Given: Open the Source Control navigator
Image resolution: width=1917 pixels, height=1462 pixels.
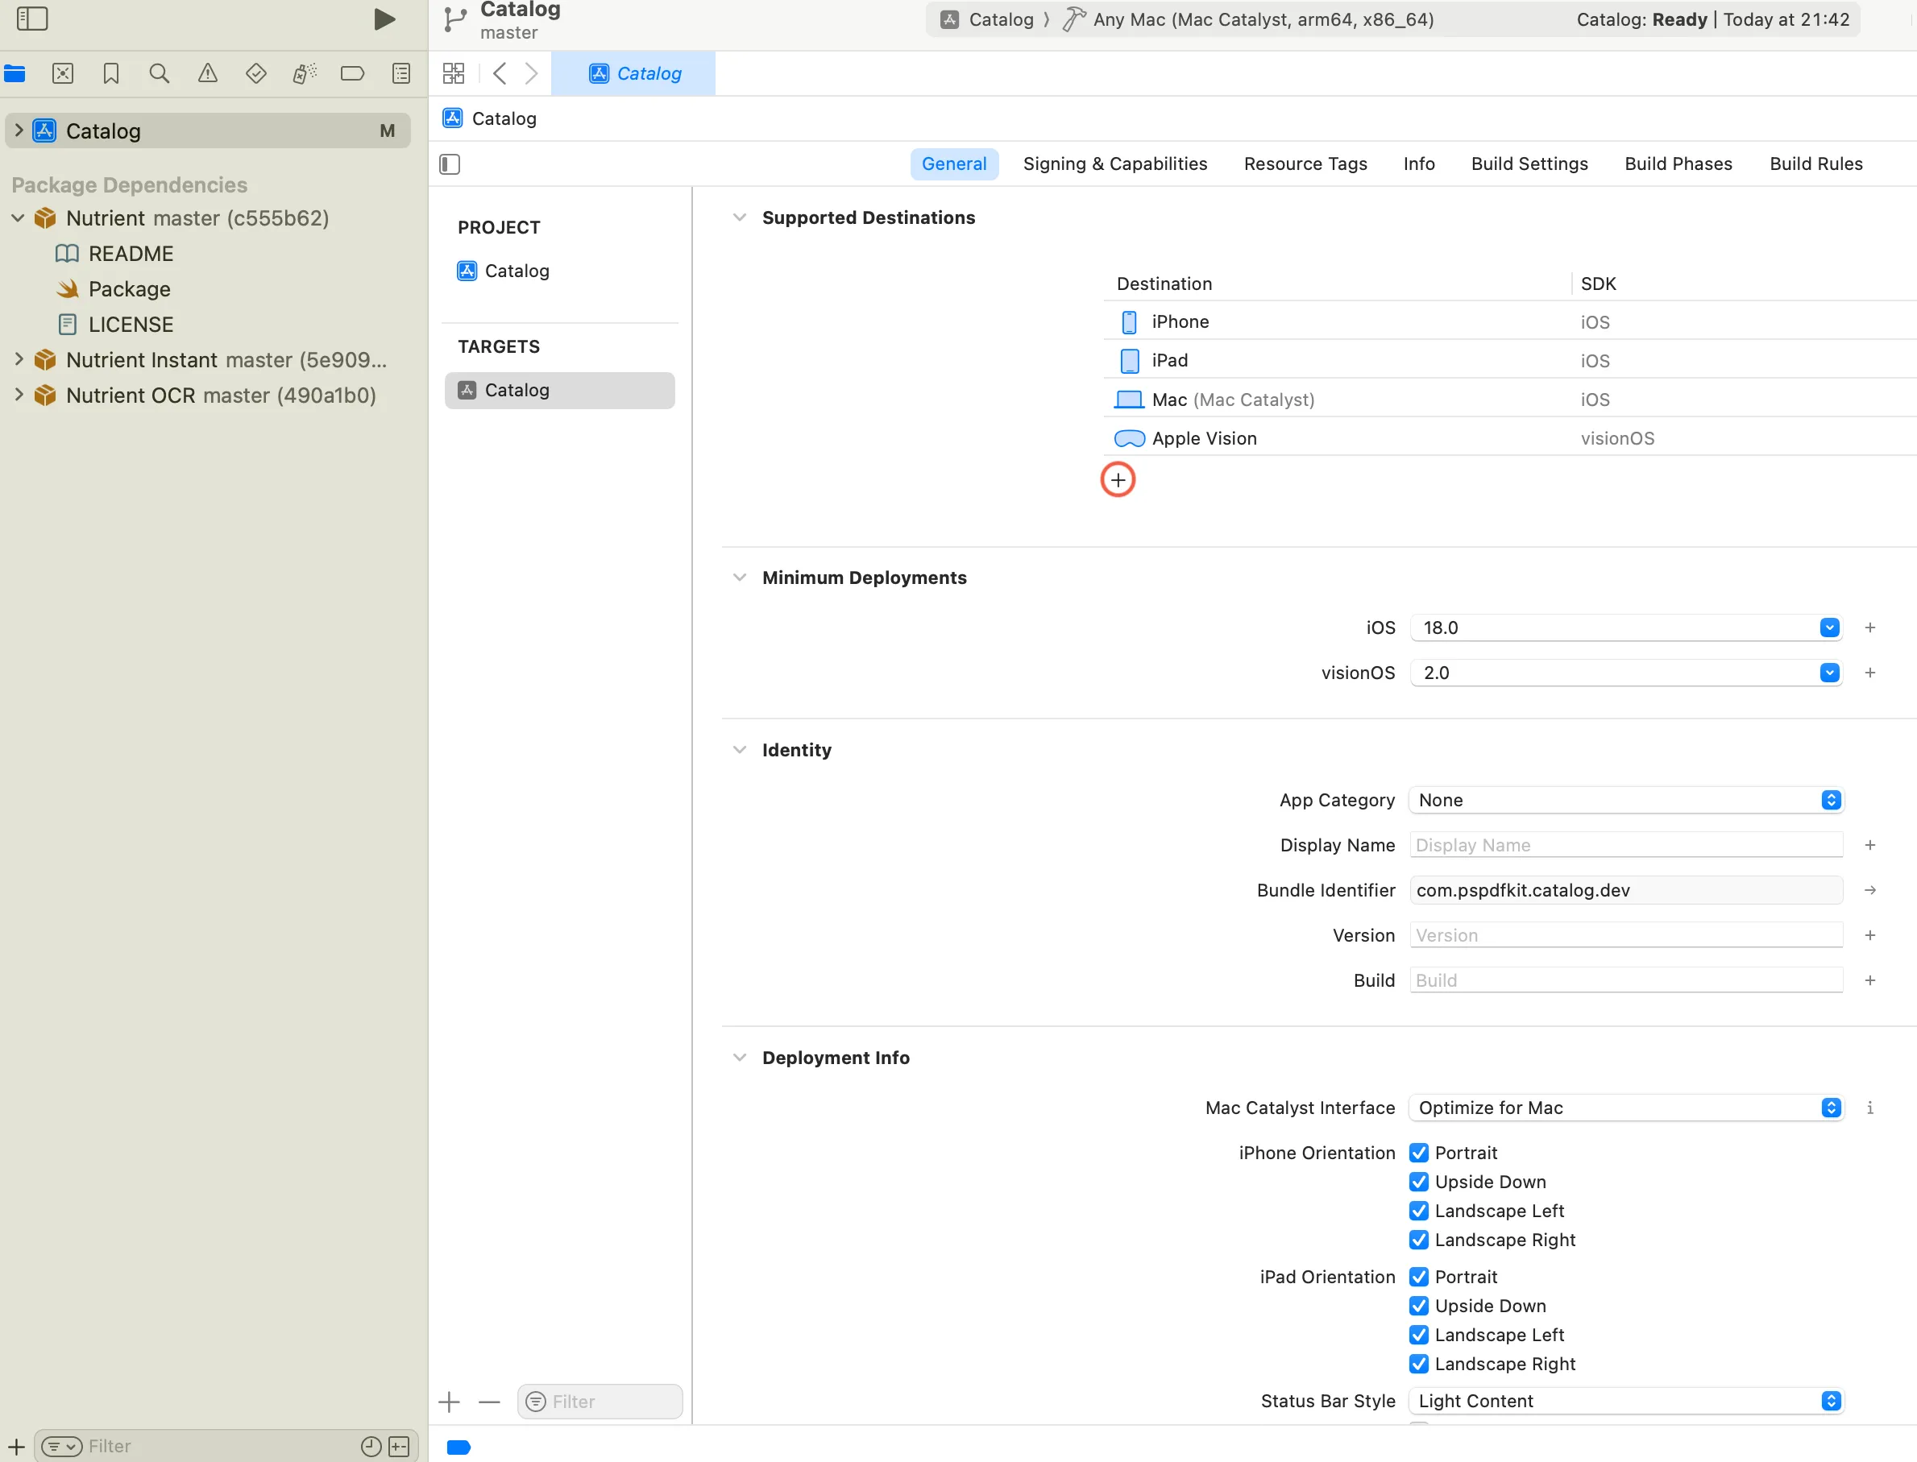Looking at the screenshot, I should [x=63, y=74].
